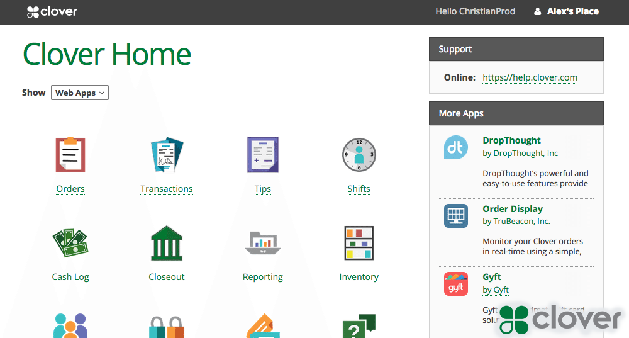This screenshot has width=629, height=338.
Task: Open the Alex's Place merchant menu
Action: (566, 11)
